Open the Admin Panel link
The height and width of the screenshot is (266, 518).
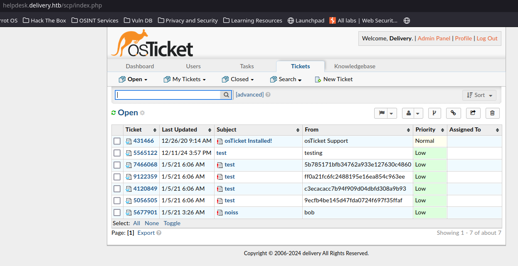434,38
